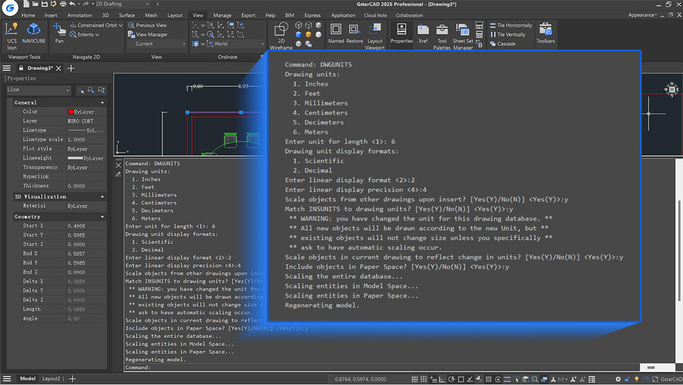Open the Appearance dropdown
Screen dimensions: 683x385
[643, 15]
